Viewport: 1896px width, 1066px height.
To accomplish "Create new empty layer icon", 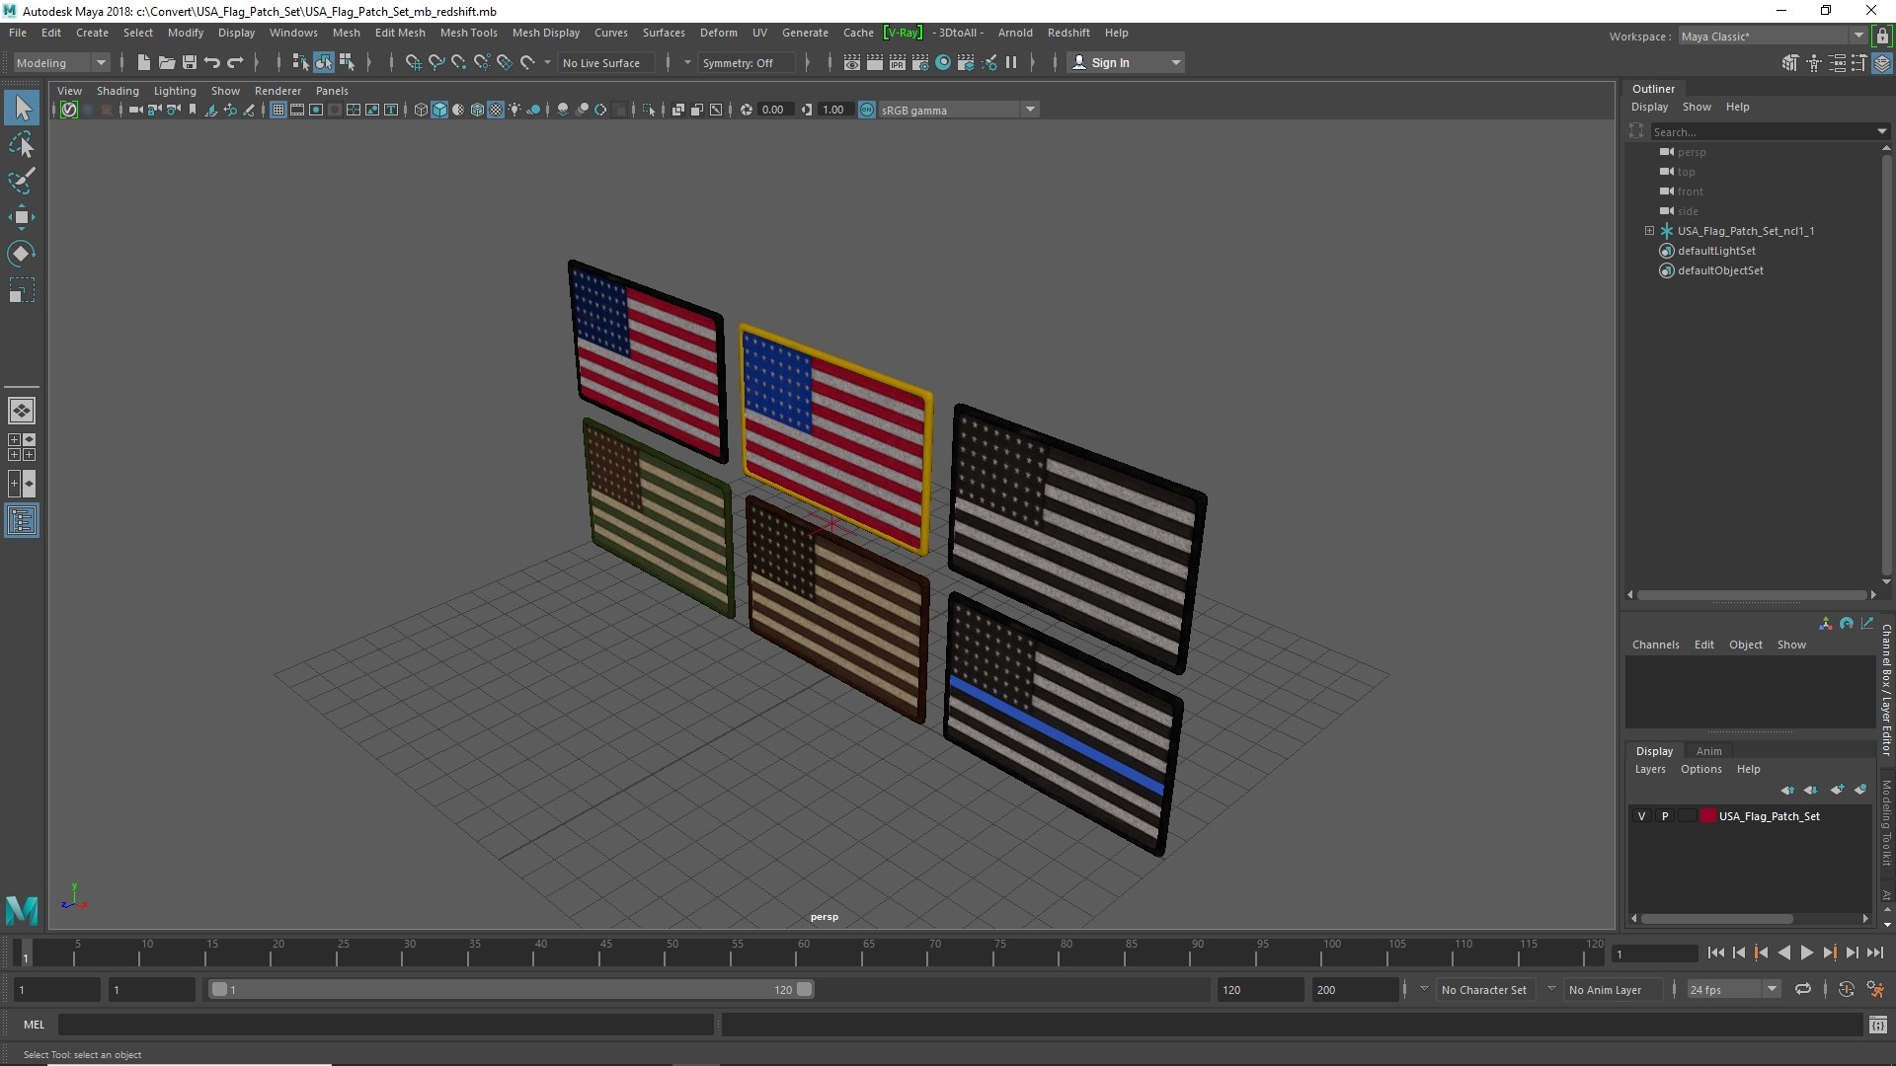I will coord(1837,790).
